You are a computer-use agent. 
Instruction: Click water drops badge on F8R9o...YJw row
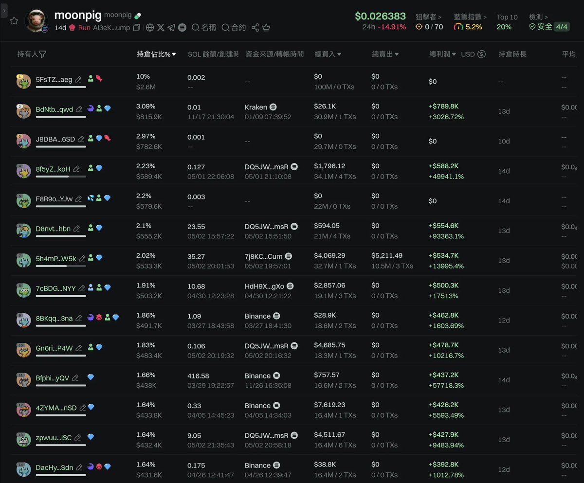pyautogui.click(x=91, y=198)
